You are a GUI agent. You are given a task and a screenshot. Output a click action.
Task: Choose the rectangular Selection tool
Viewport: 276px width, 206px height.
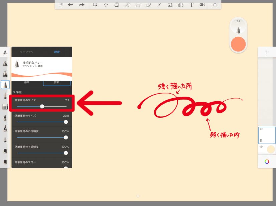pos(95,5)
